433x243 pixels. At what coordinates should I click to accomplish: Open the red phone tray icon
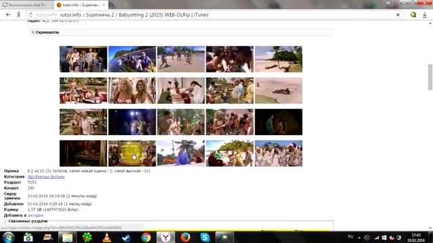[x=392, y=238]
